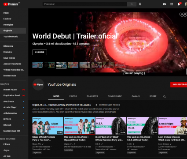Open the notifications bell
This screenshot has width=187, height=159.
pos(179,4)
